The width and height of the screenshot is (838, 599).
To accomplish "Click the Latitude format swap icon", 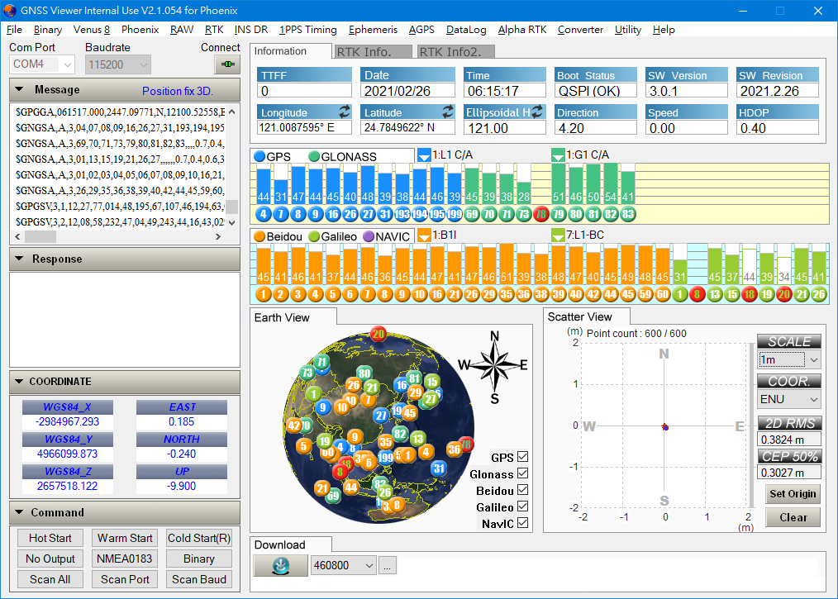I will click(x=448, y=112).
